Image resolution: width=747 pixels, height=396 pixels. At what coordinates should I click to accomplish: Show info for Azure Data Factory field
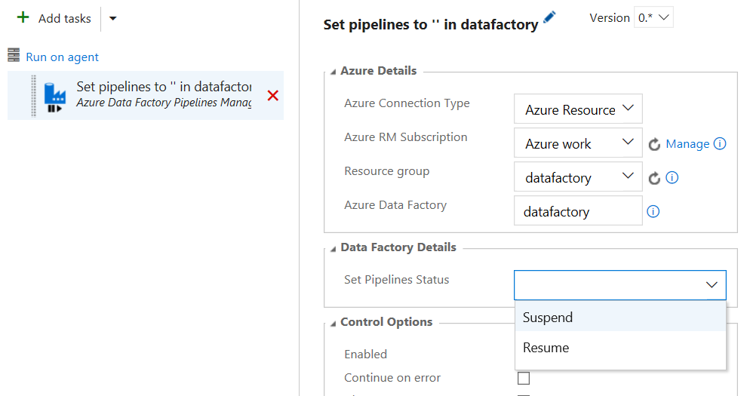click(x=653, y=212)
